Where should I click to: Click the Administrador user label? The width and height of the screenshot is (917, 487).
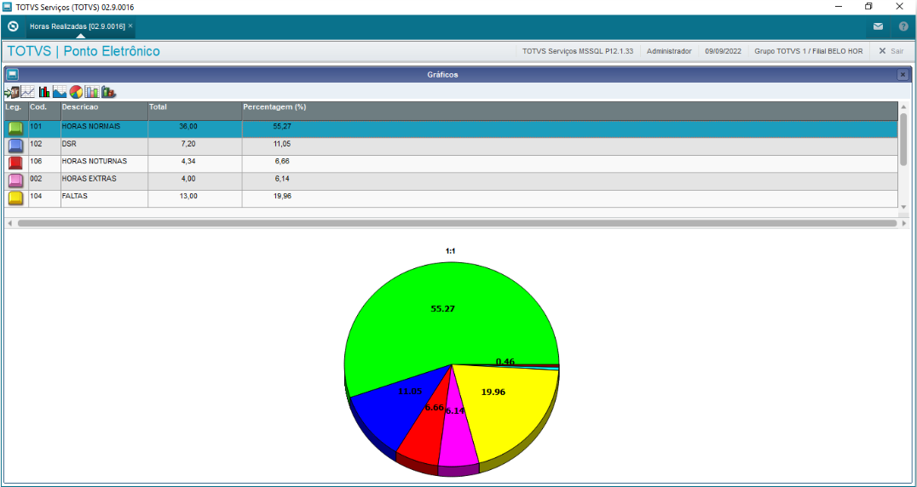point(669,51)
